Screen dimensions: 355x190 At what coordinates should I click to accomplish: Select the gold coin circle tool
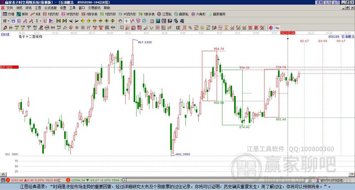tap(202, 28)
